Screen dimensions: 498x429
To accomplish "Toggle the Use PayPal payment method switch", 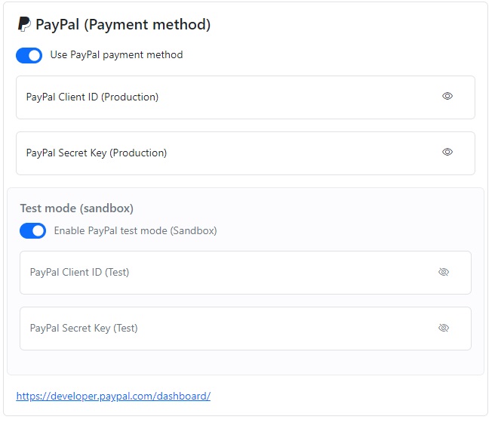I will (29, 55).
